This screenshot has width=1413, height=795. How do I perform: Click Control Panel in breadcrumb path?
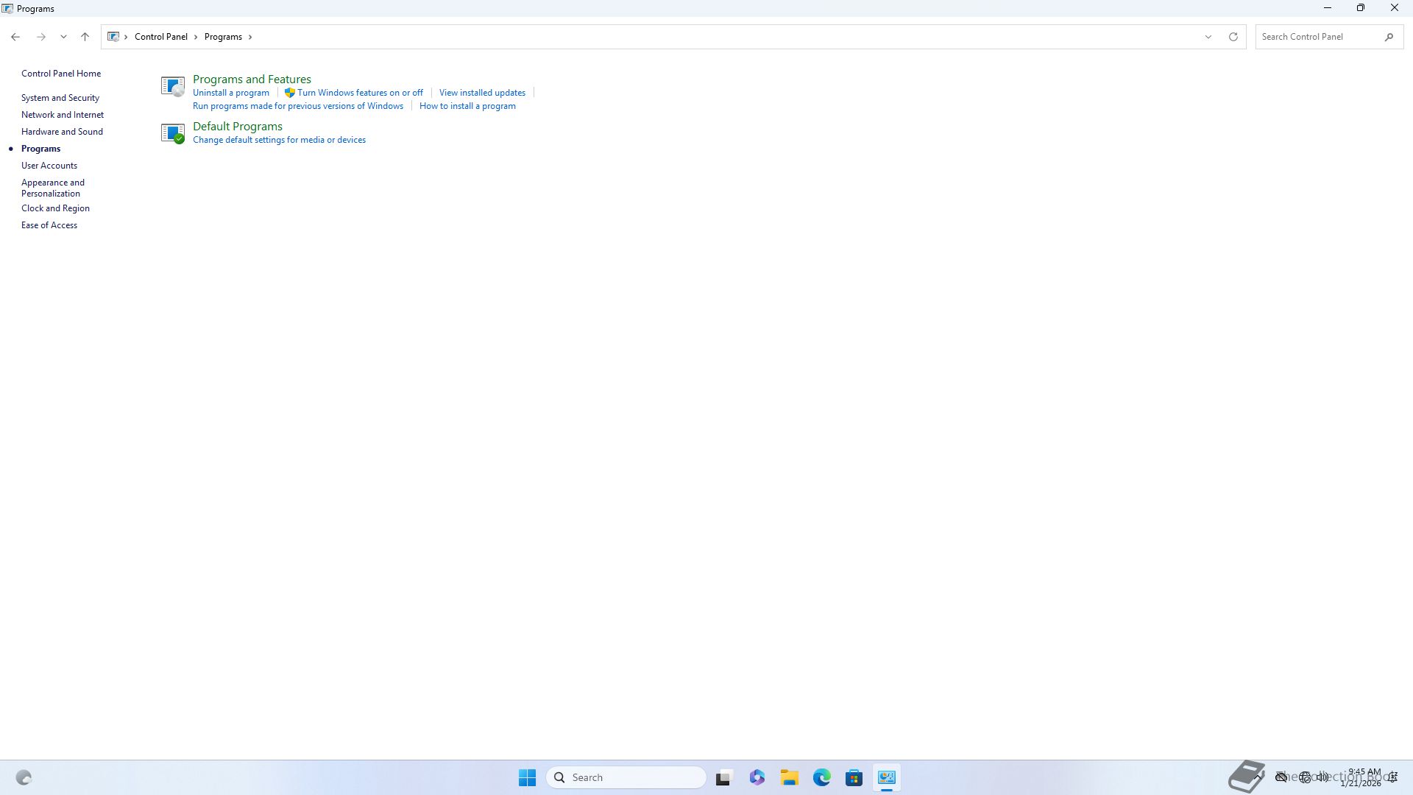161,37
